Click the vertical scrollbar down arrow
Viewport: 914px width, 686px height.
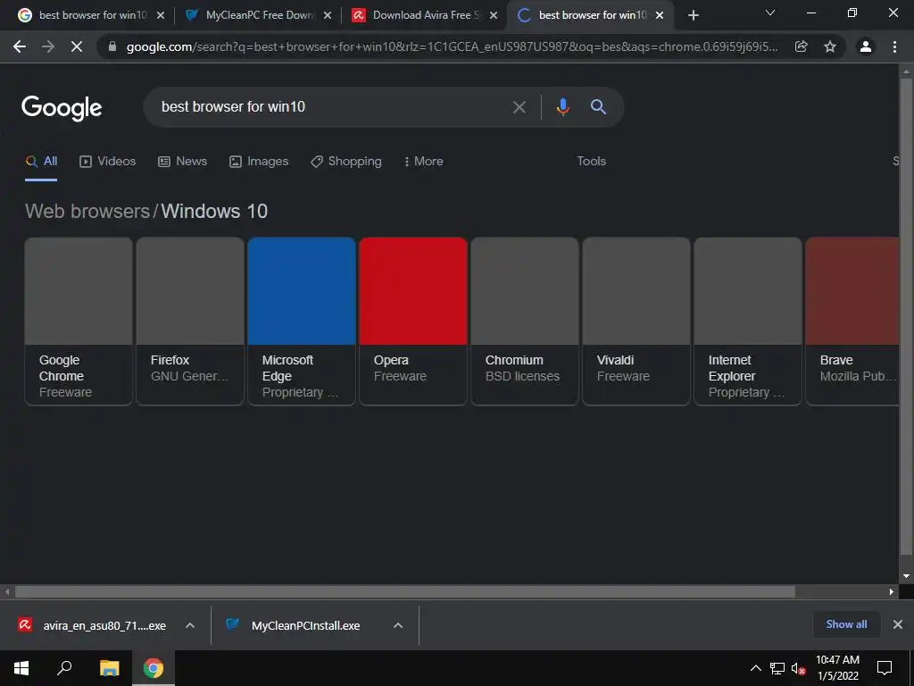click(x=906, y=576)
